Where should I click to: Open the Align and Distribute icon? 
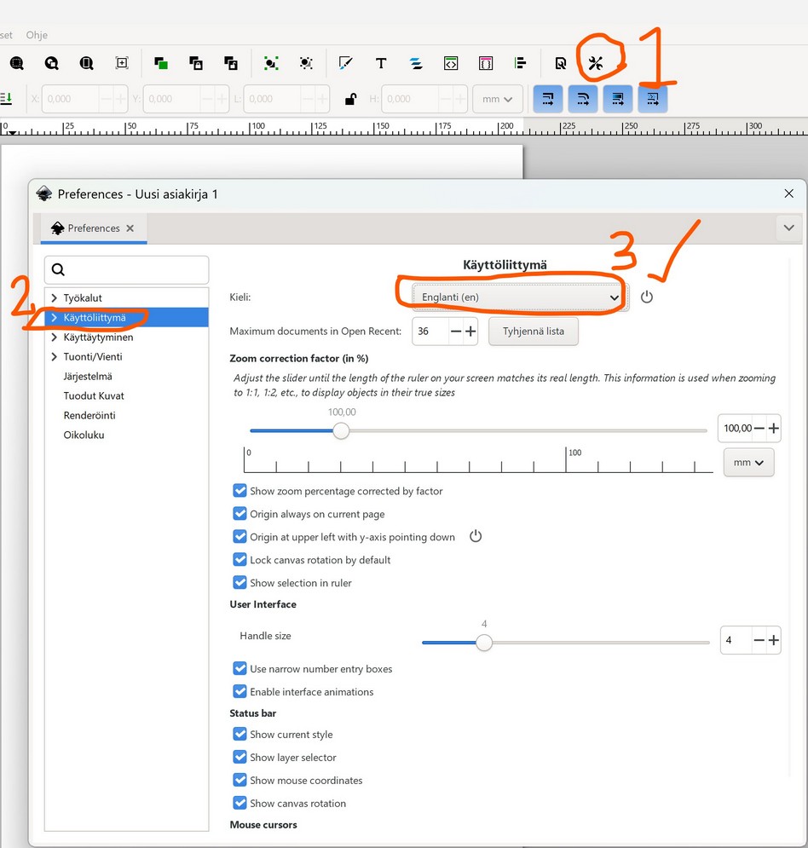click(520, 63)
